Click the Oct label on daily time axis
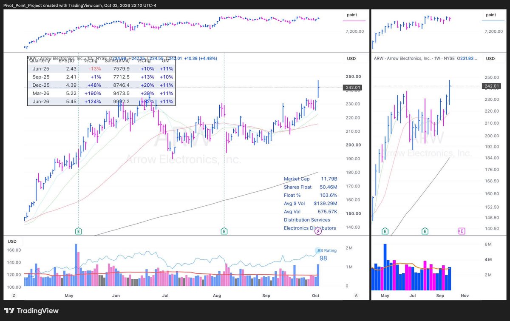The width and height of the screenshot is (510, 321). coord(315,295)
